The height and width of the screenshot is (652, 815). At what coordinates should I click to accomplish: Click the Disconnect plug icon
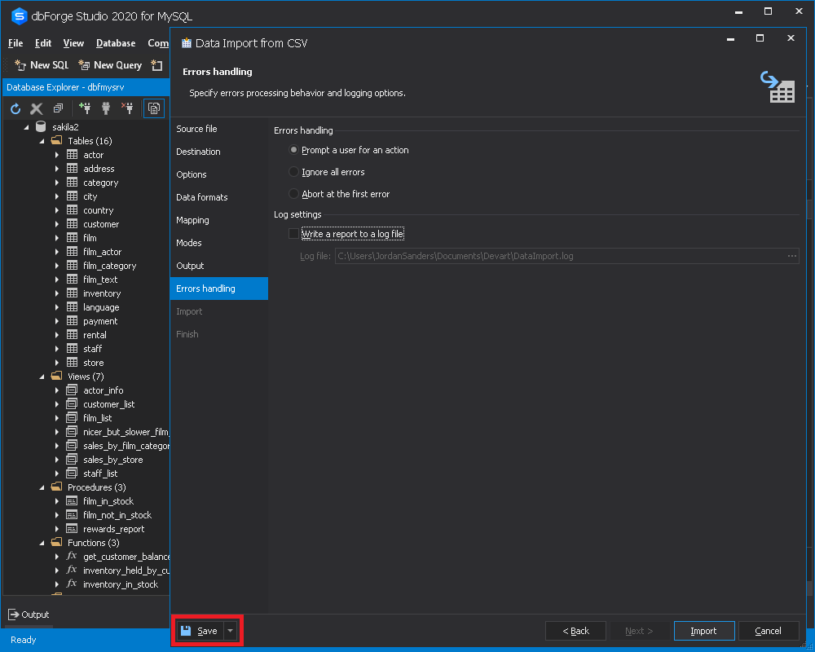point(126,108)
